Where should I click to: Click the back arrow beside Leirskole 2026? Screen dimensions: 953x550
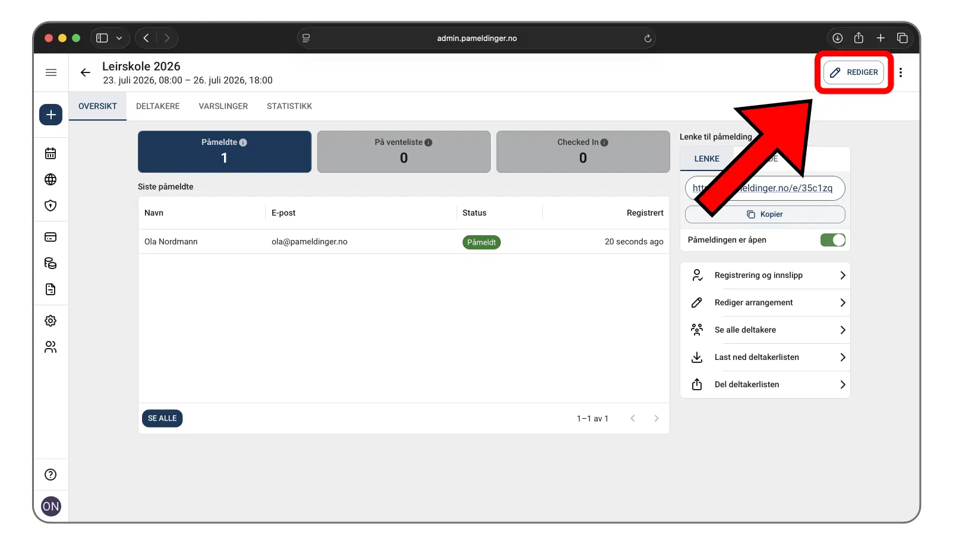point(86,72)
